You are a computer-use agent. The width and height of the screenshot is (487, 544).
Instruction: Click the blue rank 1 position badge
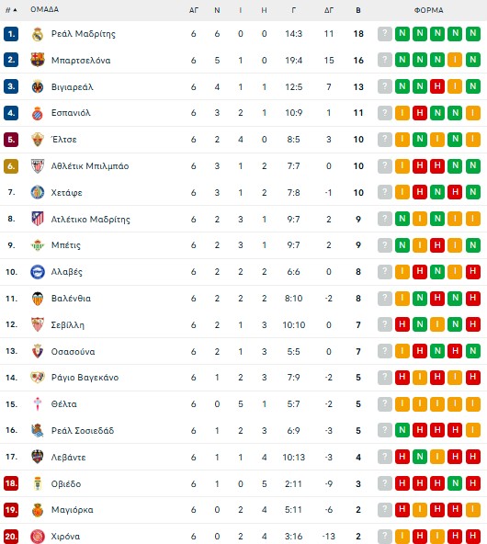[11, 34]
